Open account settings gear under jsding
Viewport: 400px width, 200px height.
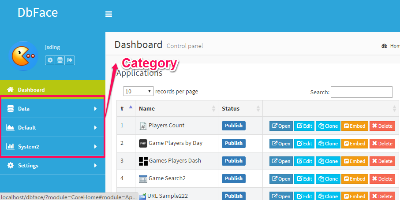pyautogui.click(x=50, y=60)
